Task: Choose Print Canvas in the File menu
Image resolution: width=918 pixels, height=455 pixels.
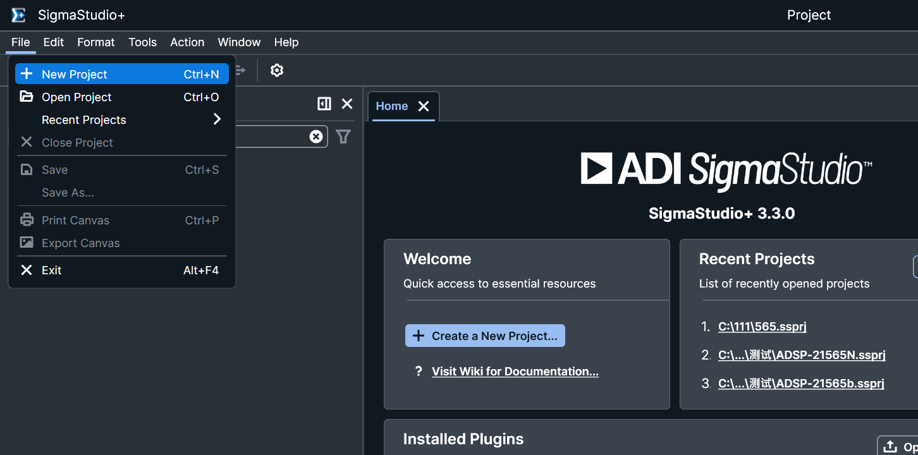Action: (x=122, y=221)
